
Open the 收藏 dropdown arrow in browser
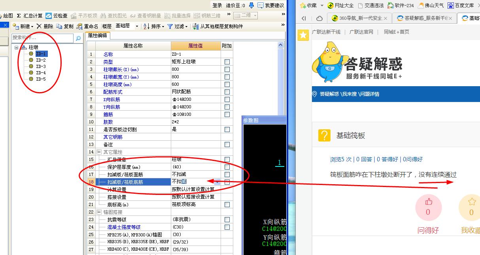(x=322, y=6)
